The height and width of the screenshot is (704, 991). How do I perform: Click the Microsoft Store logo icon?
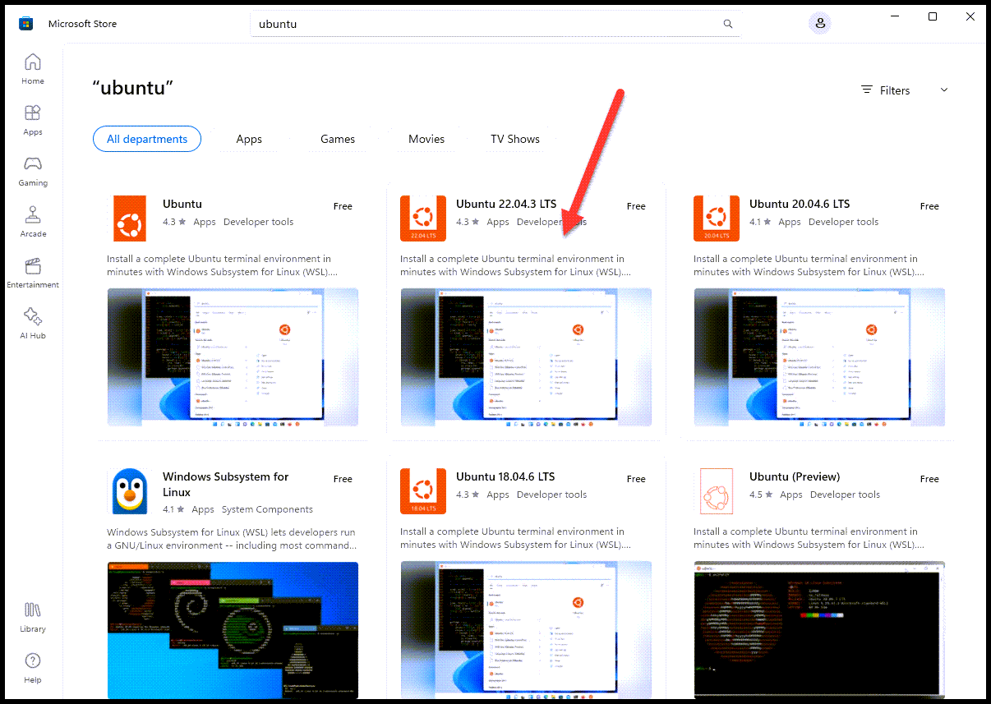(26, 24)
